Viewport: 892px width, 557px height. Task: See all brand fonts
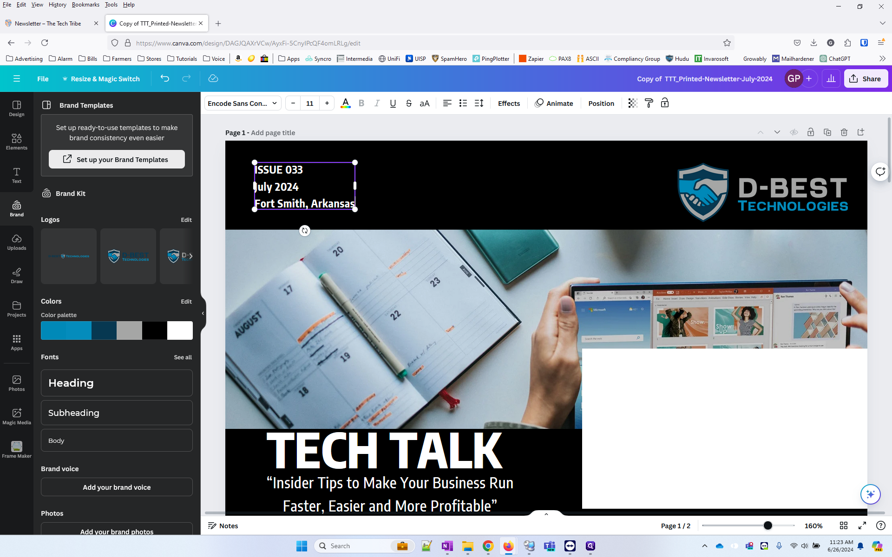[x=183, y=357]
